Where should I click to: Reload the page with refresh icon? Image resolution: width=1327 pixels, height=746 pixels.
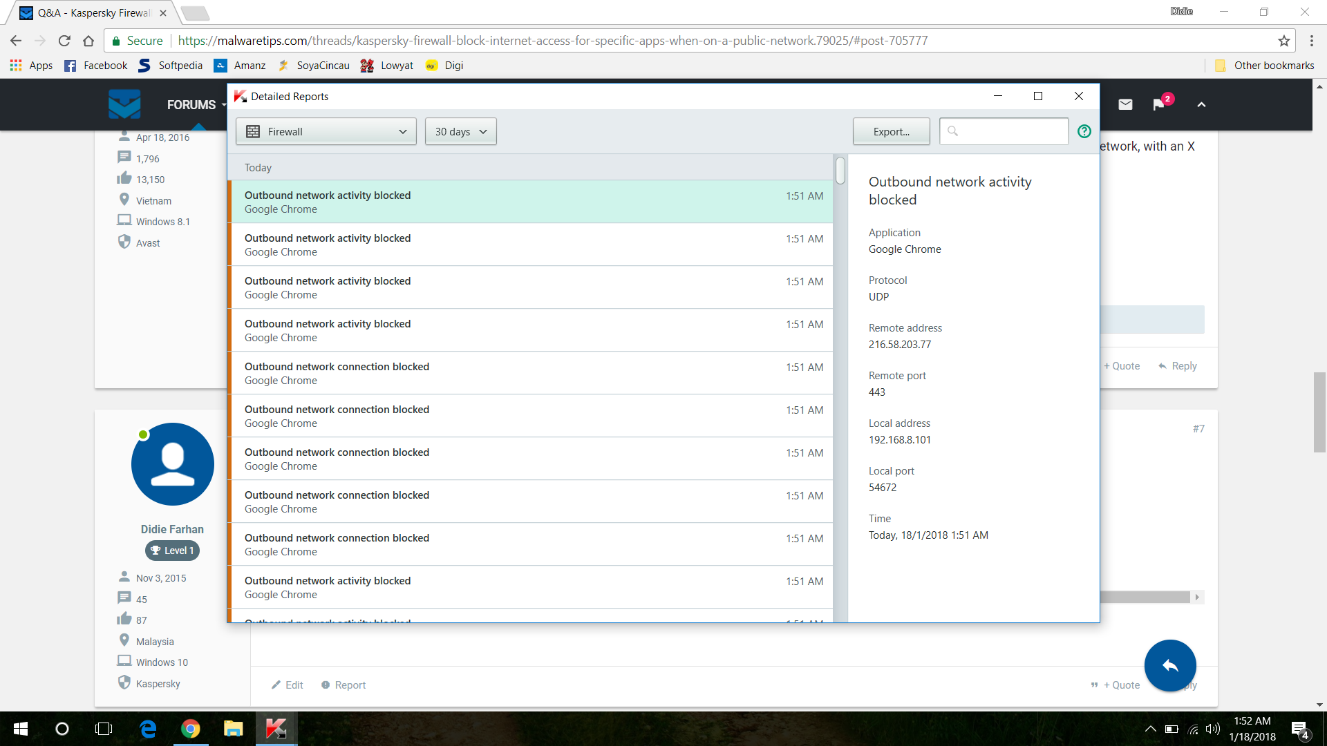tap(64, 41)
